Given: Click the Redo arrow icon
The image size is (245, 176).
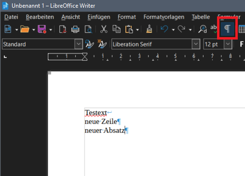Looking at the screenshot, I should (x=181, y=29).
